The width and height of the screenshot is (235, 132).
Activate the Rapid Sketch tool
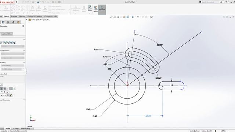[95, 9]
